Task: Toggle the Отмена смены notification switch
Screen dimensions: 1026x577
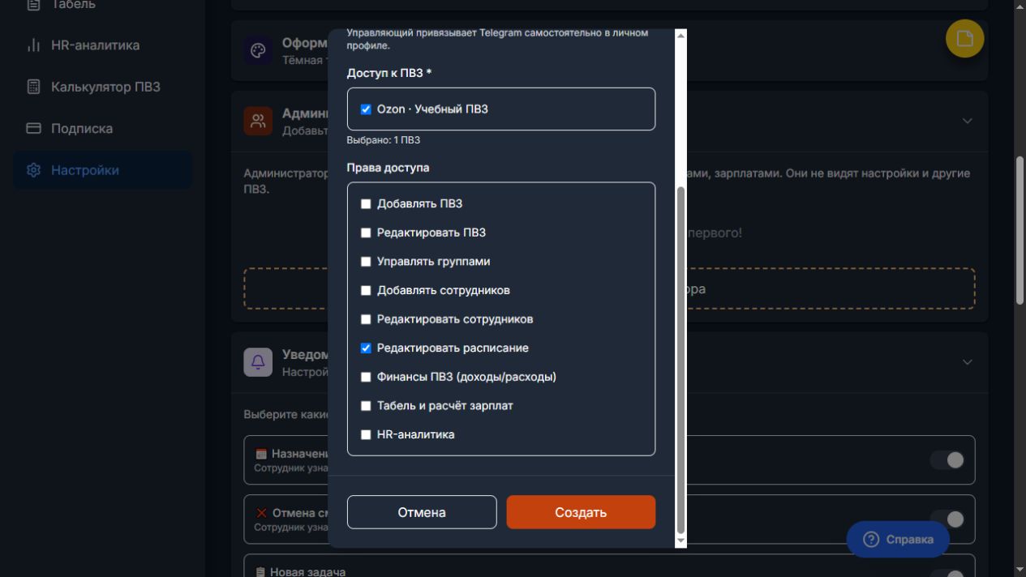Action: pyautogui.click(x=947, y=519)
